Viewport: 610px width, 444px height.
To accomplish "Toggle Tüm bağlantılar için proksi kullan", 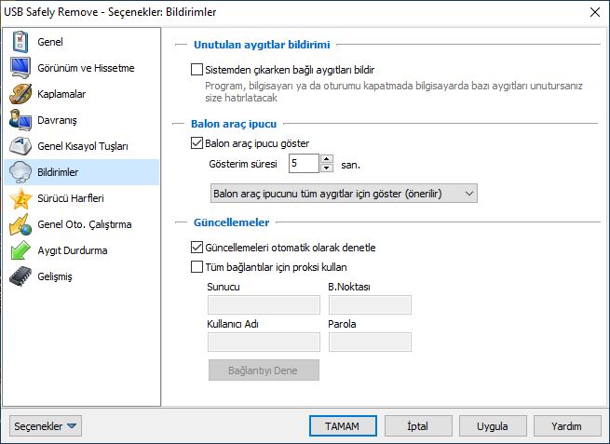I will tap(197, 267).
